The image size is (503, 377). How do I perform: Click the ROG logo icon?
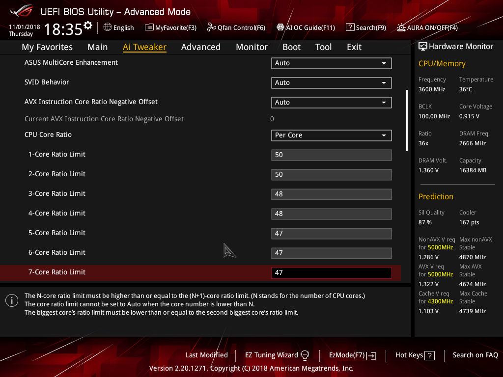[22, 11]
